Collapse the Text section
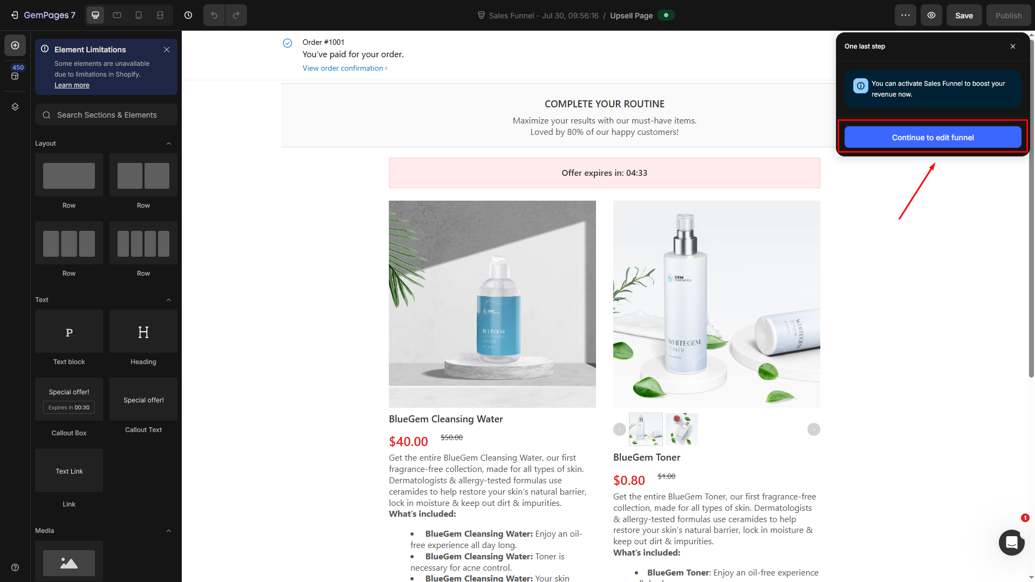 [169, 300]
